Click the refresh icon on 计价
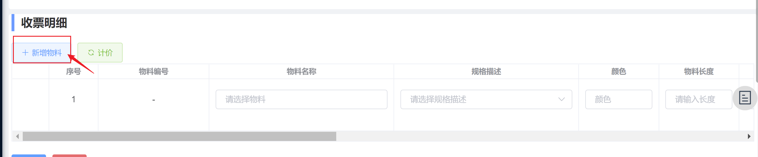The image size is (758, 157). pyautogui.click(x=91, y=53)
